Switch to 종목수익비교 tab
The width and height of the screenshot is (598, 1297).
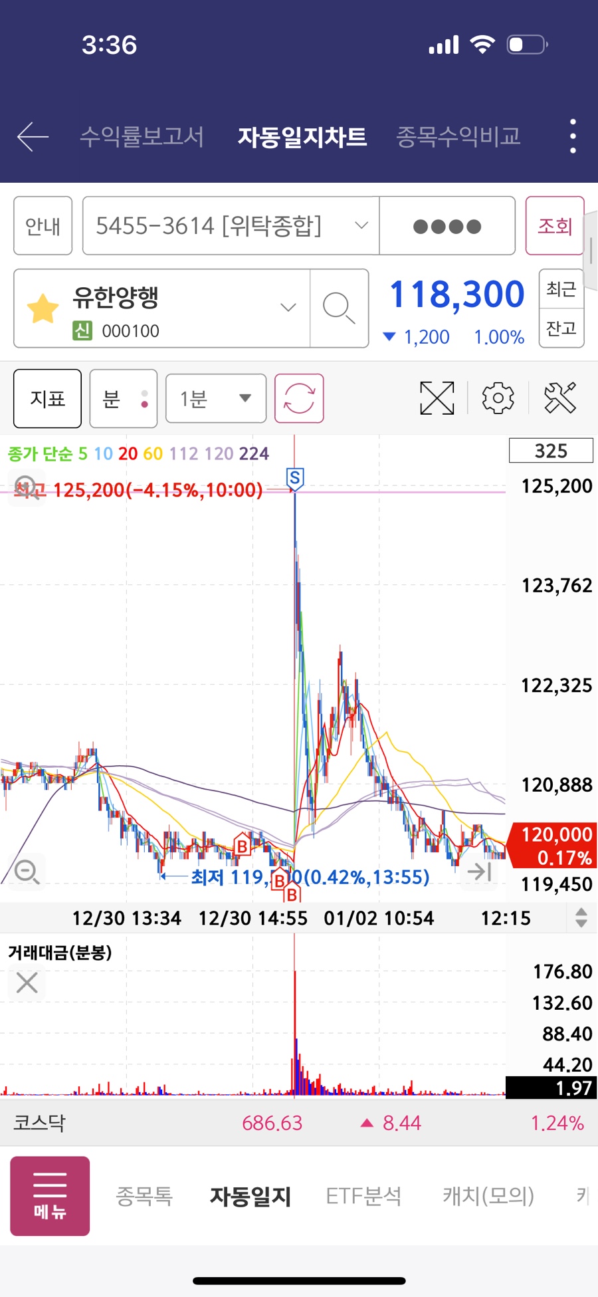(x=458, y=137)
